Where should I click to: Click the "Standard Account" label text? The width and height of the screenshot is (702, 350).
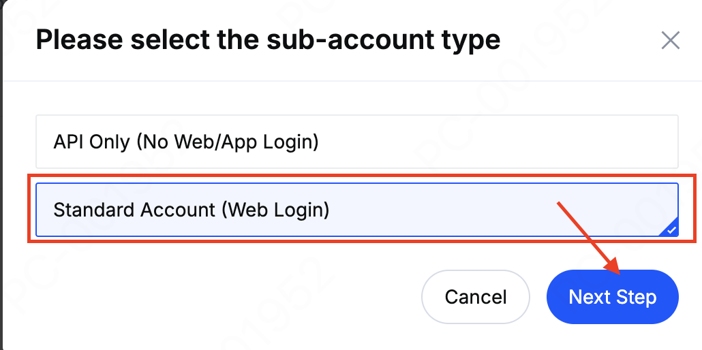(x=134, y=210)
